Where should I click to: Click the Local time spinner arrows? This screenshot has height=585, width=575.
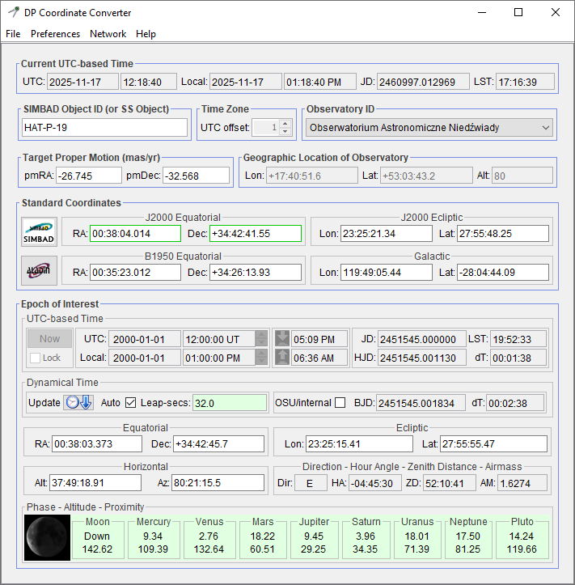pyautogui.click(x=261, y=358)
